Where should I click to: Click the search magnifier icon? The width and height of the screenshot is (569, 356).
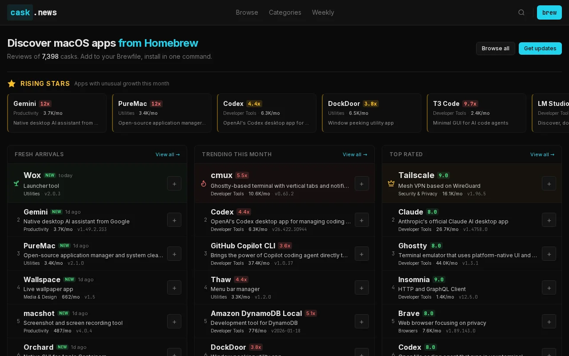[x=521, y=12]
